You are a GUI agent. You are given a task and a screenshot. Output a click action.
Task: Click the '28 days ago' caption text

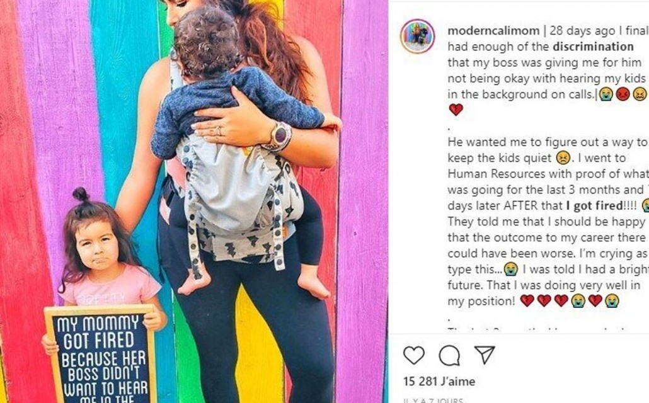point(578,31)
